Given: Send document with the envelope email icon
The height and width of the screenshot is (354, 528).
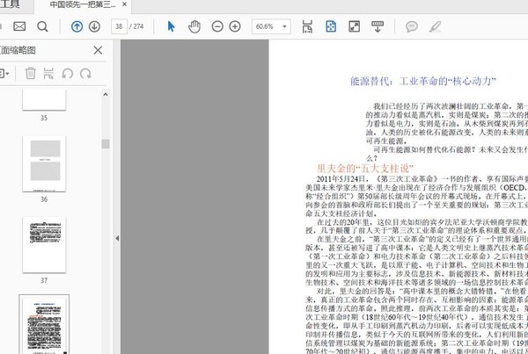Looking at the screenshot, I should coord(18,27).
